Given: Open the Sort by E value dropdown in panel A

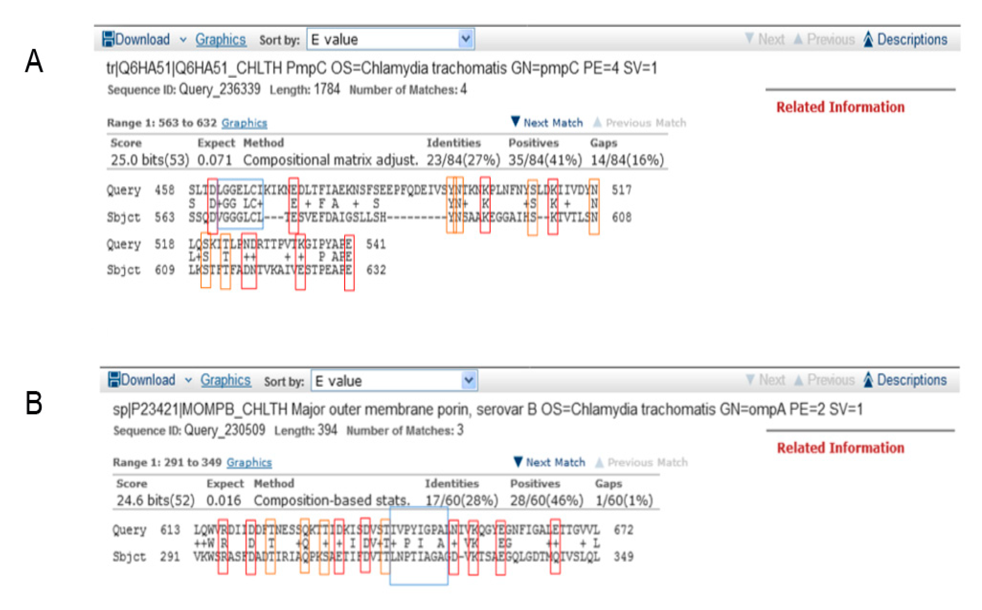Looking at the screenshot, I should click(x=466, y=39).
